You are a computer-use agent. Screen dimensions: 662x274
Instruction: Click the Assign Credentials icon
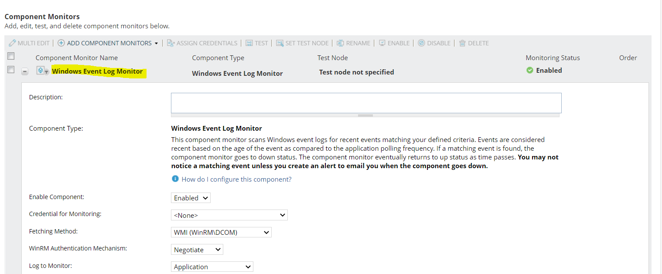point(171,43)
